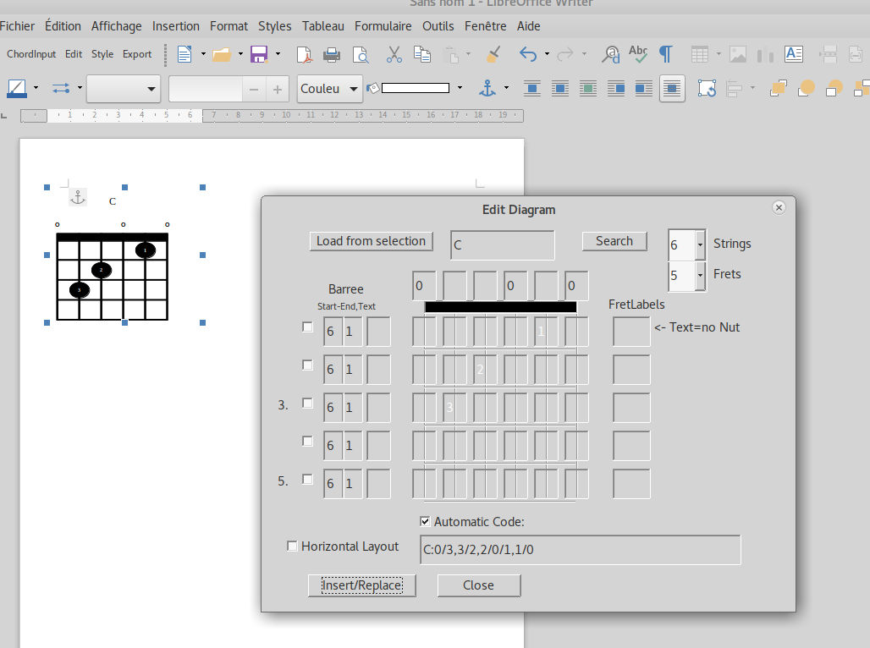Open the Strings count dropdown
This screenshot has width=870, height=648.
coord(700,244)
